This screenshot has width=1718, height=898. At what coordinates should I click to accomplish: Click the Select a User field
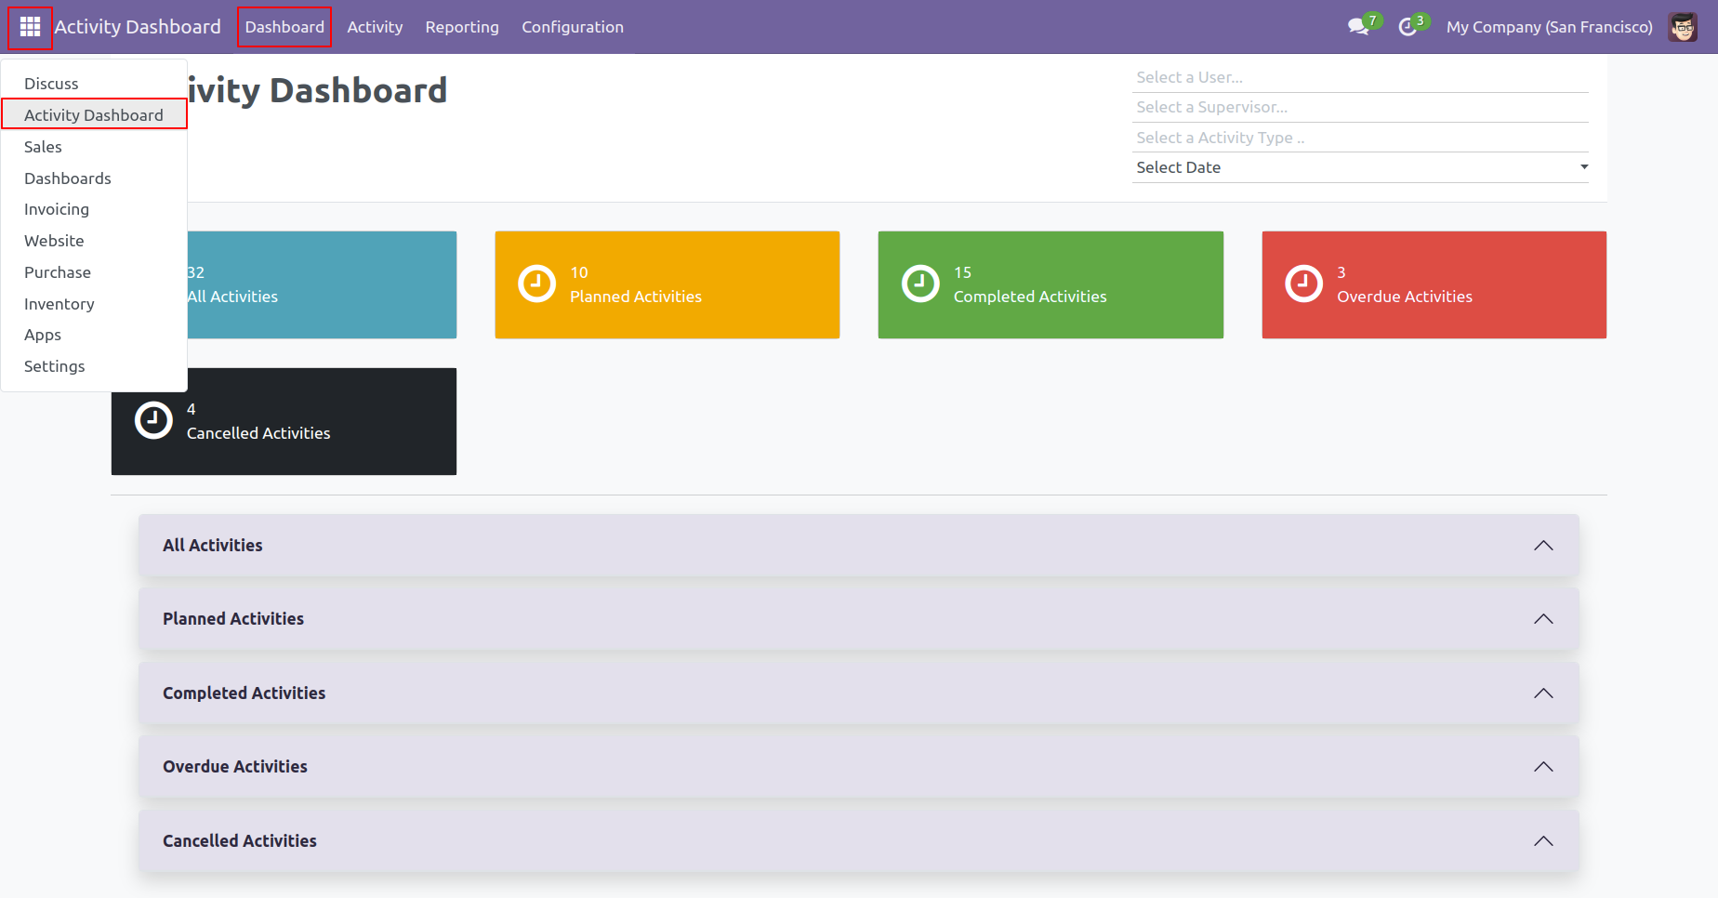click(1360, 77)
